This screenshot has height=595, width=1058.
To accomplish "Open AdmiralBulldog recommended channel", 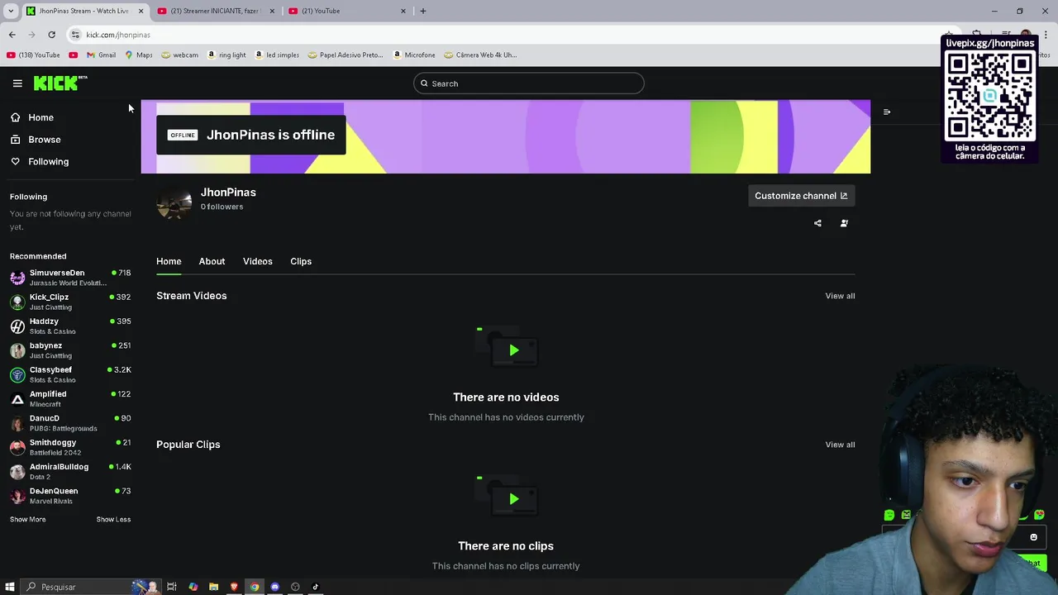I will click(70, 471).
